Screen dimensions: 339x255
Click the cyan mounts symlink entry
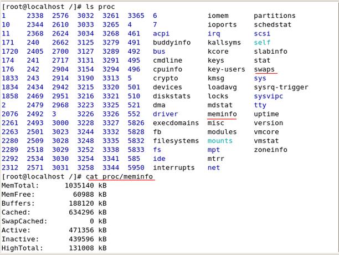(x=220, y=141)
